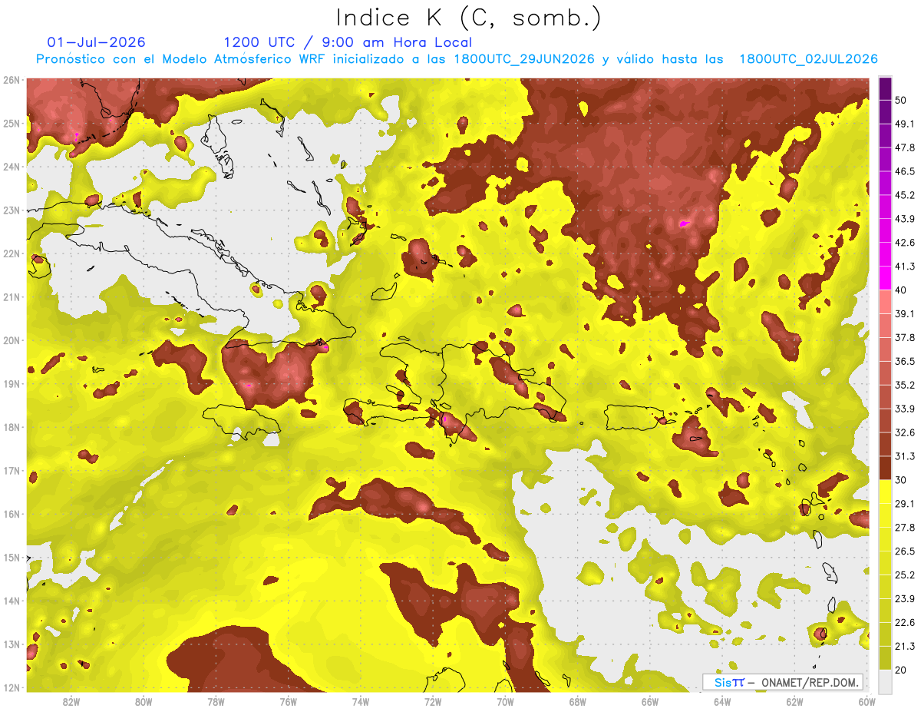Click the colorbar value "37.8"

coord(905,337)
